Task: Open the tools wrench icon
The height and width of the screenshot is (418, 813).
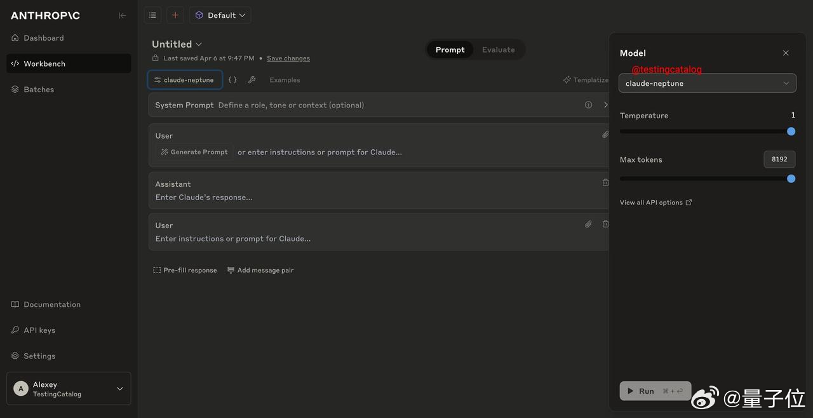Action: (x=252, y=80)
